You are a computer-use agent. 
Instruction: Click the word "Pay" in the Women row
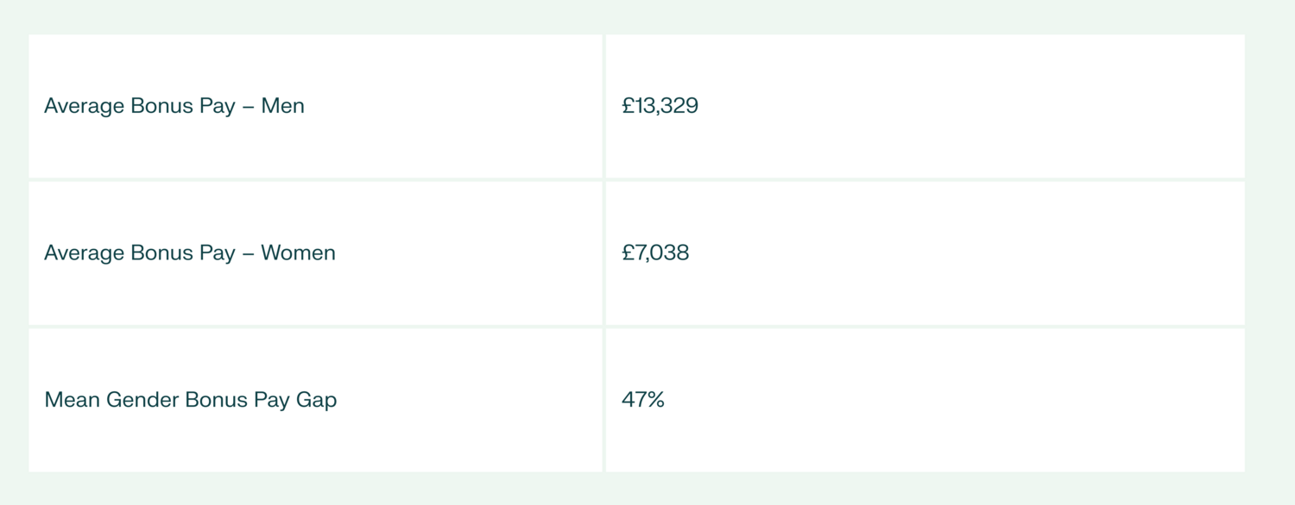click(x=218, y=253)
